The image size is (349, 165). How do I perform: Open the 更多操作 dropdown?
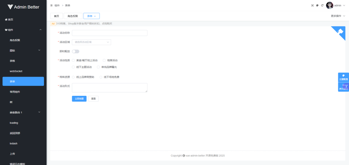pyautogui.click(x=338, y=16)
